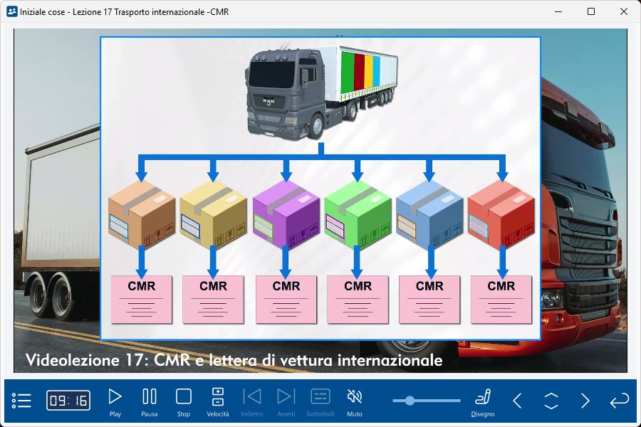The width and height of the screenshot is (641, 427).
Task: Click the 09:16 timer display
Action: [68, 401]
